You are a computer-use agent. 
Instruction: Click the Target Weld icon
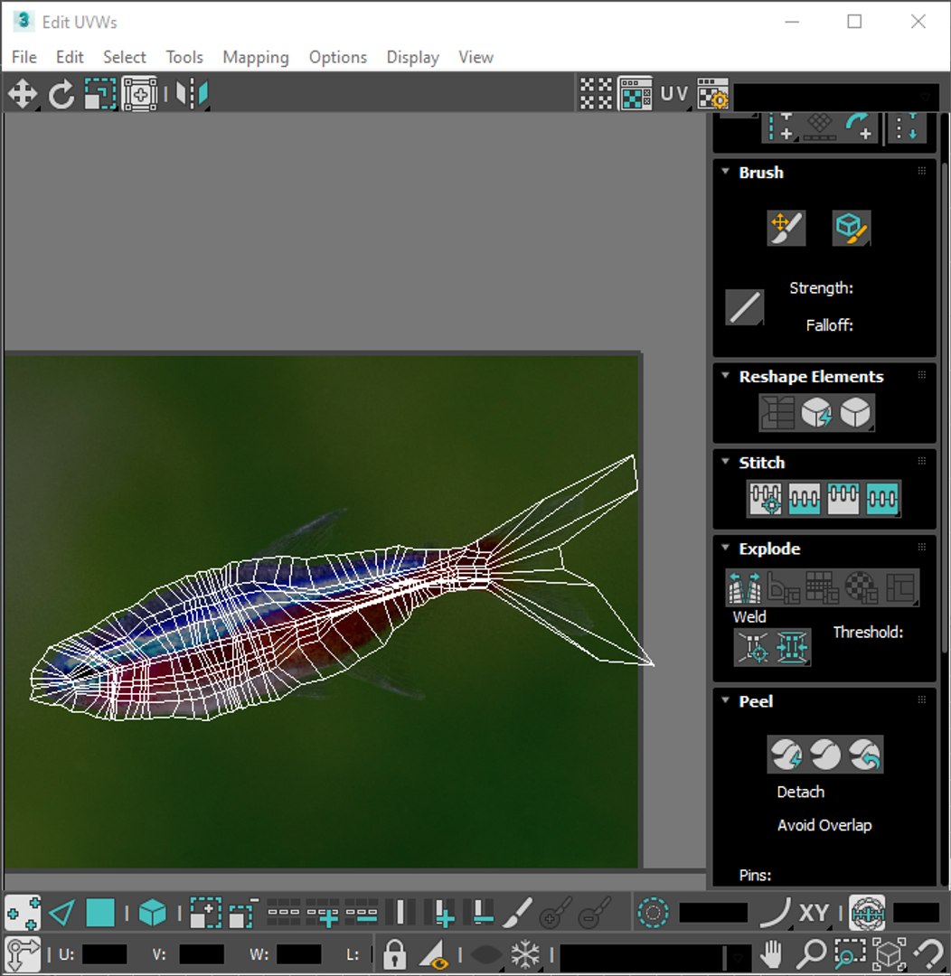(752, 647)
